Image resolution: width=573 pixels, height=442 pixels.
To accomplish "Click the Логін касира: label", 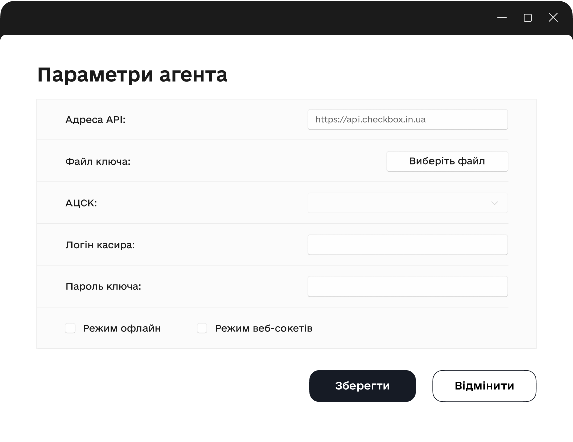I will (100, 245).
